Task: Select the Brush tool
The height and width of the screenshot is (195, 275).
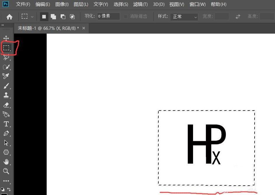Action: click(x=6, y=86)
